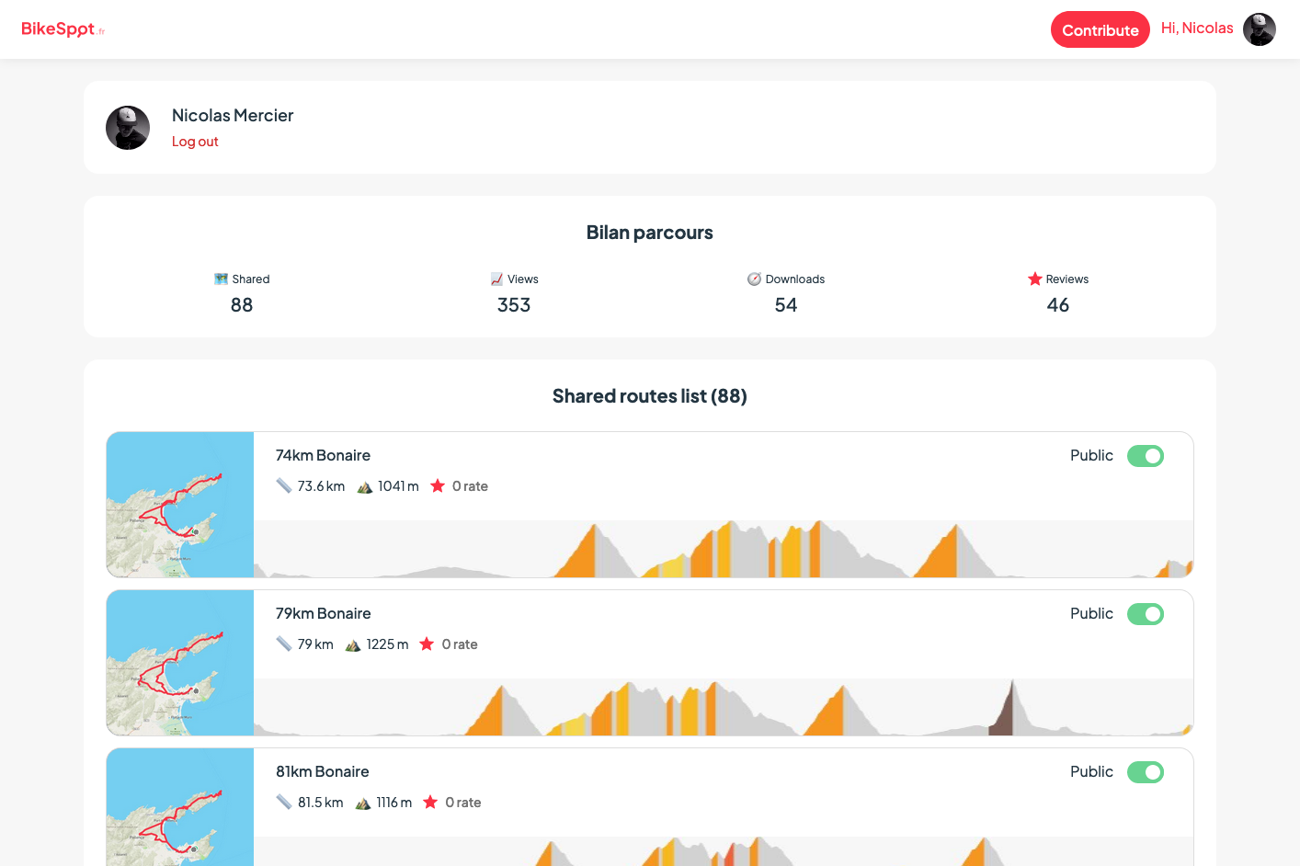This screenshot has height=866, width=1300.
Task: Click the 1225 m elevation value
Action: click(387, 644)
